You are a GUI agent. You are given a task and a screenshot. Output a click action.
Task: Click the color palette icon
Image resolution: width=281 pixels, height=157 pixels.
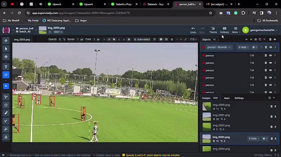(161, 39)
